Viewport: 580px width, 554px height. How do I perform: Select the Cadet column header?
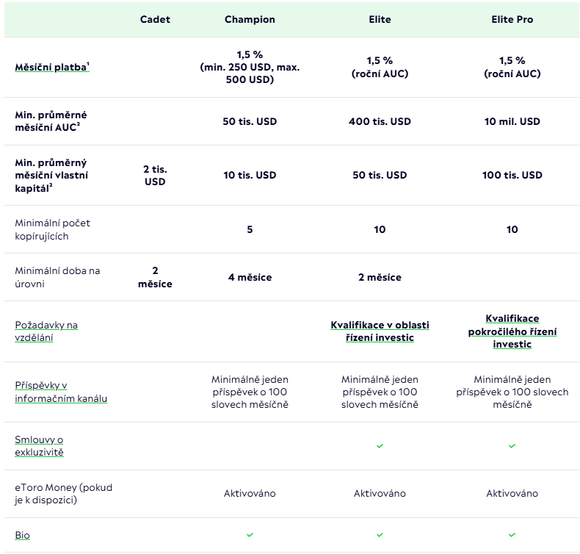[155, 20]
